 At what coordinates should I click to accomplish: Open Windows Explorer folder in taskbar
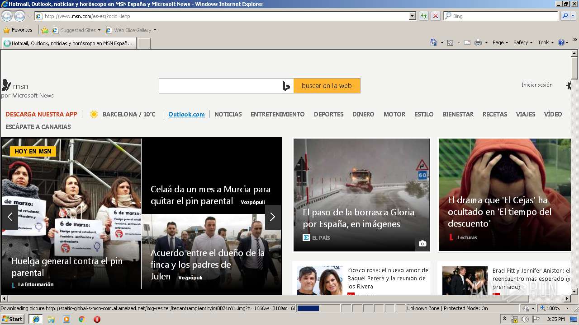[51, 319]
